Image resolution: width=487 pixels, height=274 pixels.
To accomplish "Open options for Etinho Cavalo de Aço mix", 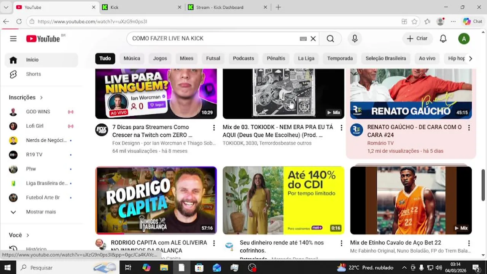I will [469, 243].
